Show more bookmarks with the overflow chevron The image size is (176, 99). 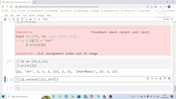pos(156,11)
